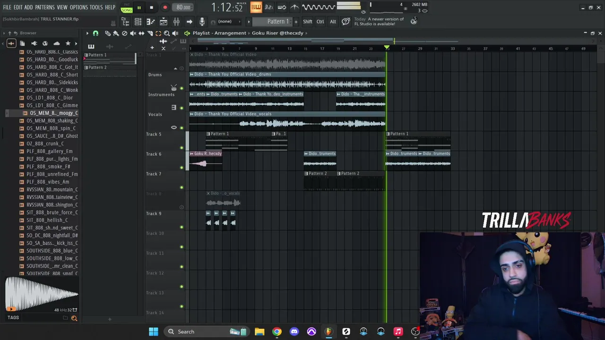605x340 pixels.
Task: Open Windows Start button
Action: 154,331
